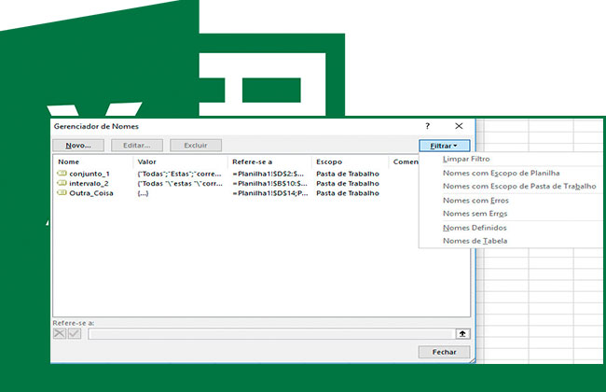Close the Gerenciador de Nomes dialog
The width and height of the screenshot is (606, 392).
(459, 126)
